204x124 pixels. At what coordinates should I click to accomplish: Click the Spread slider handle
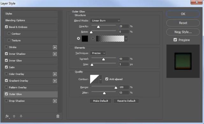click(104, 59)
